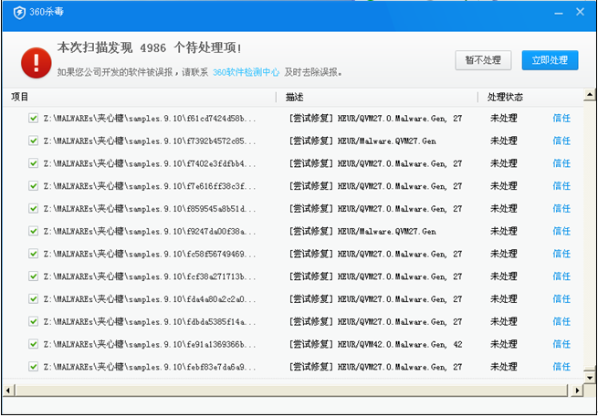This screenshot has width=598, height=417.
Task: Select the file path ending f61cd7424d58b
Action: coord(150,119)
